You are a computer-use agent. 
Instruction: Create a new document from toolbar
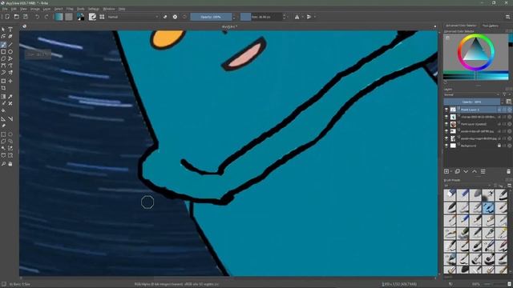7,17
